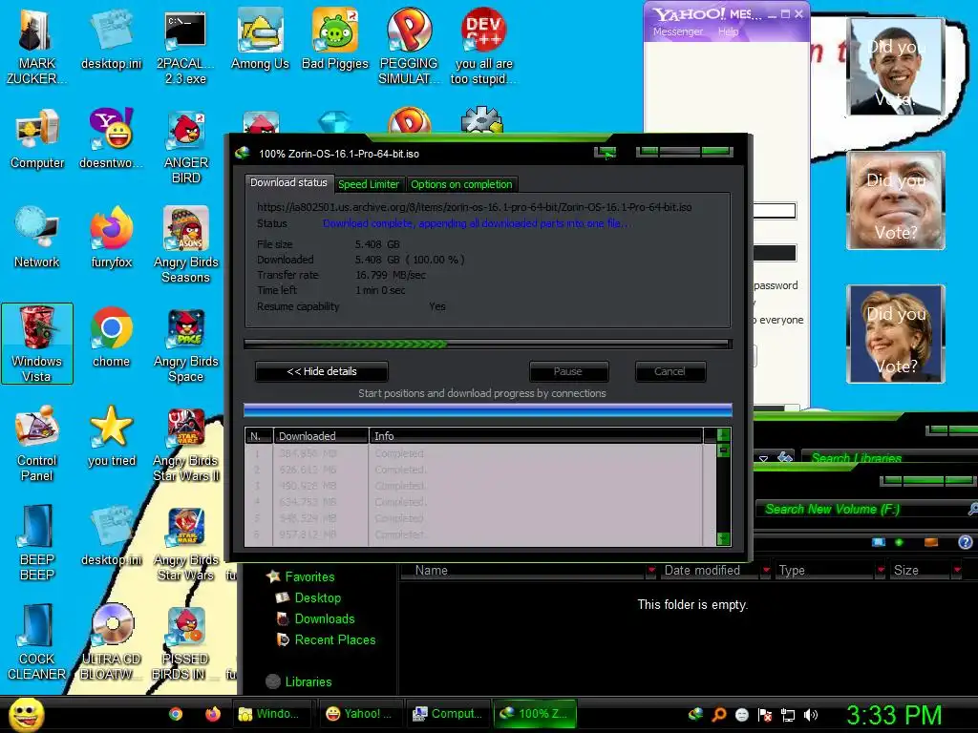
Task: Open Yahoo icon labeled doesntwo...
Action: [111, 138]
